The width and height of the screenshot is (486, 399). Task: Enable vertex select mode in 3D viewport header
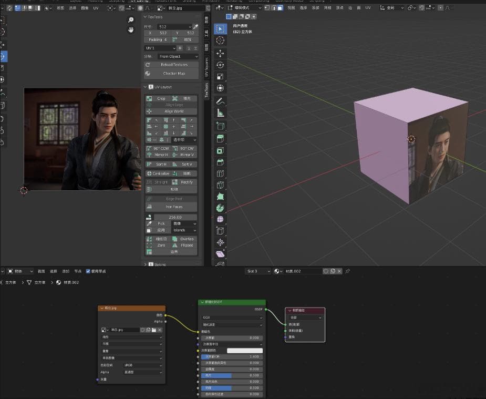267,8
